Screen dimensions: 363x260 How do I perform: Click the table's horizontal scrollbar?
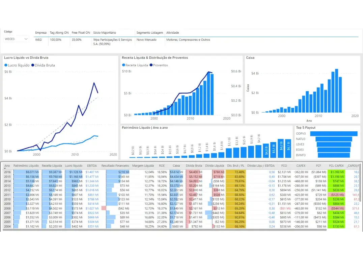(165, 230)
